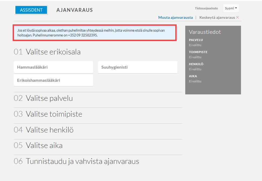Expand step 01 Valitse erikoisala
Viewport: 262px width, 181px height.
click(x=47, y=52)
